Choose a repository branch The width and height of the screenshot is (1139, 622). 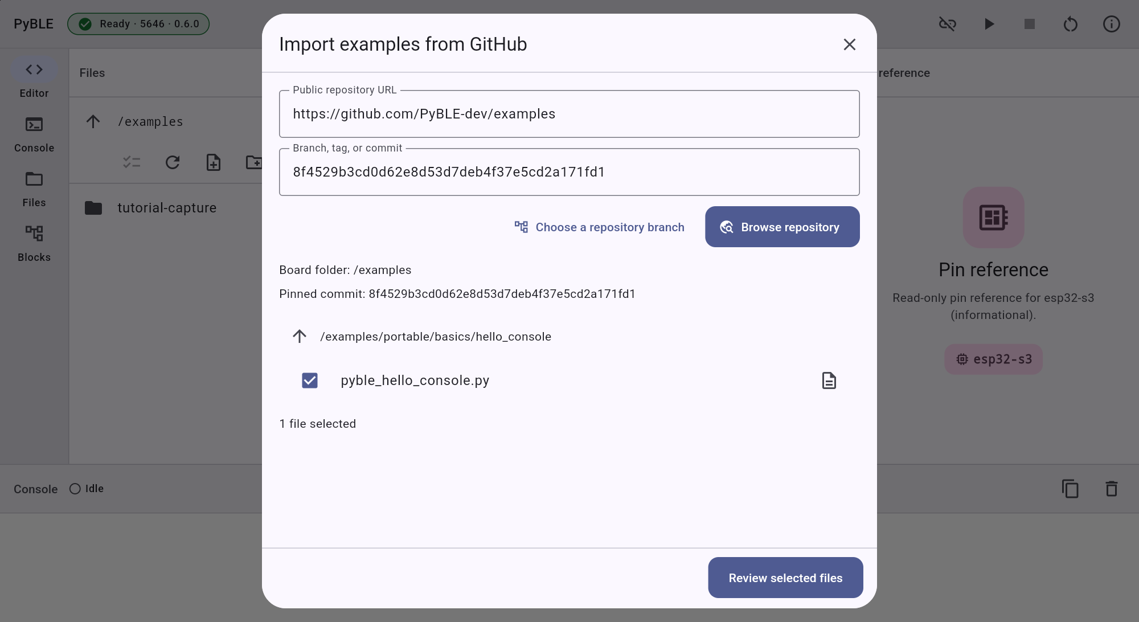599,227
